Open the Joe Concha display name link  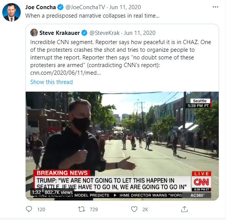[41, 7]
